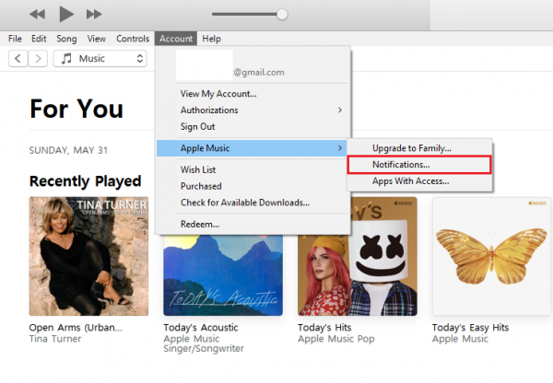Screen dimensions: 553x383
Task: Open the File menu
Action: (x=15, y=39)
